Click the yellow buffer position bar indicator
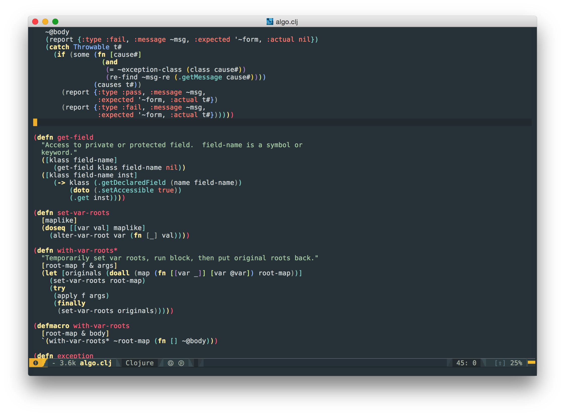565x416 pixels. point(531,362)
